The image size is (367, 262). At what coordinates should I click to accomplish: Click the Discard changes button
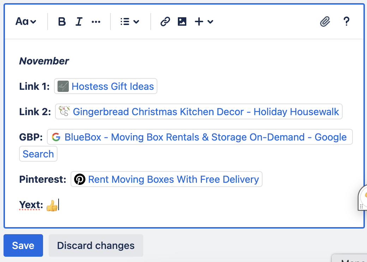96,245
